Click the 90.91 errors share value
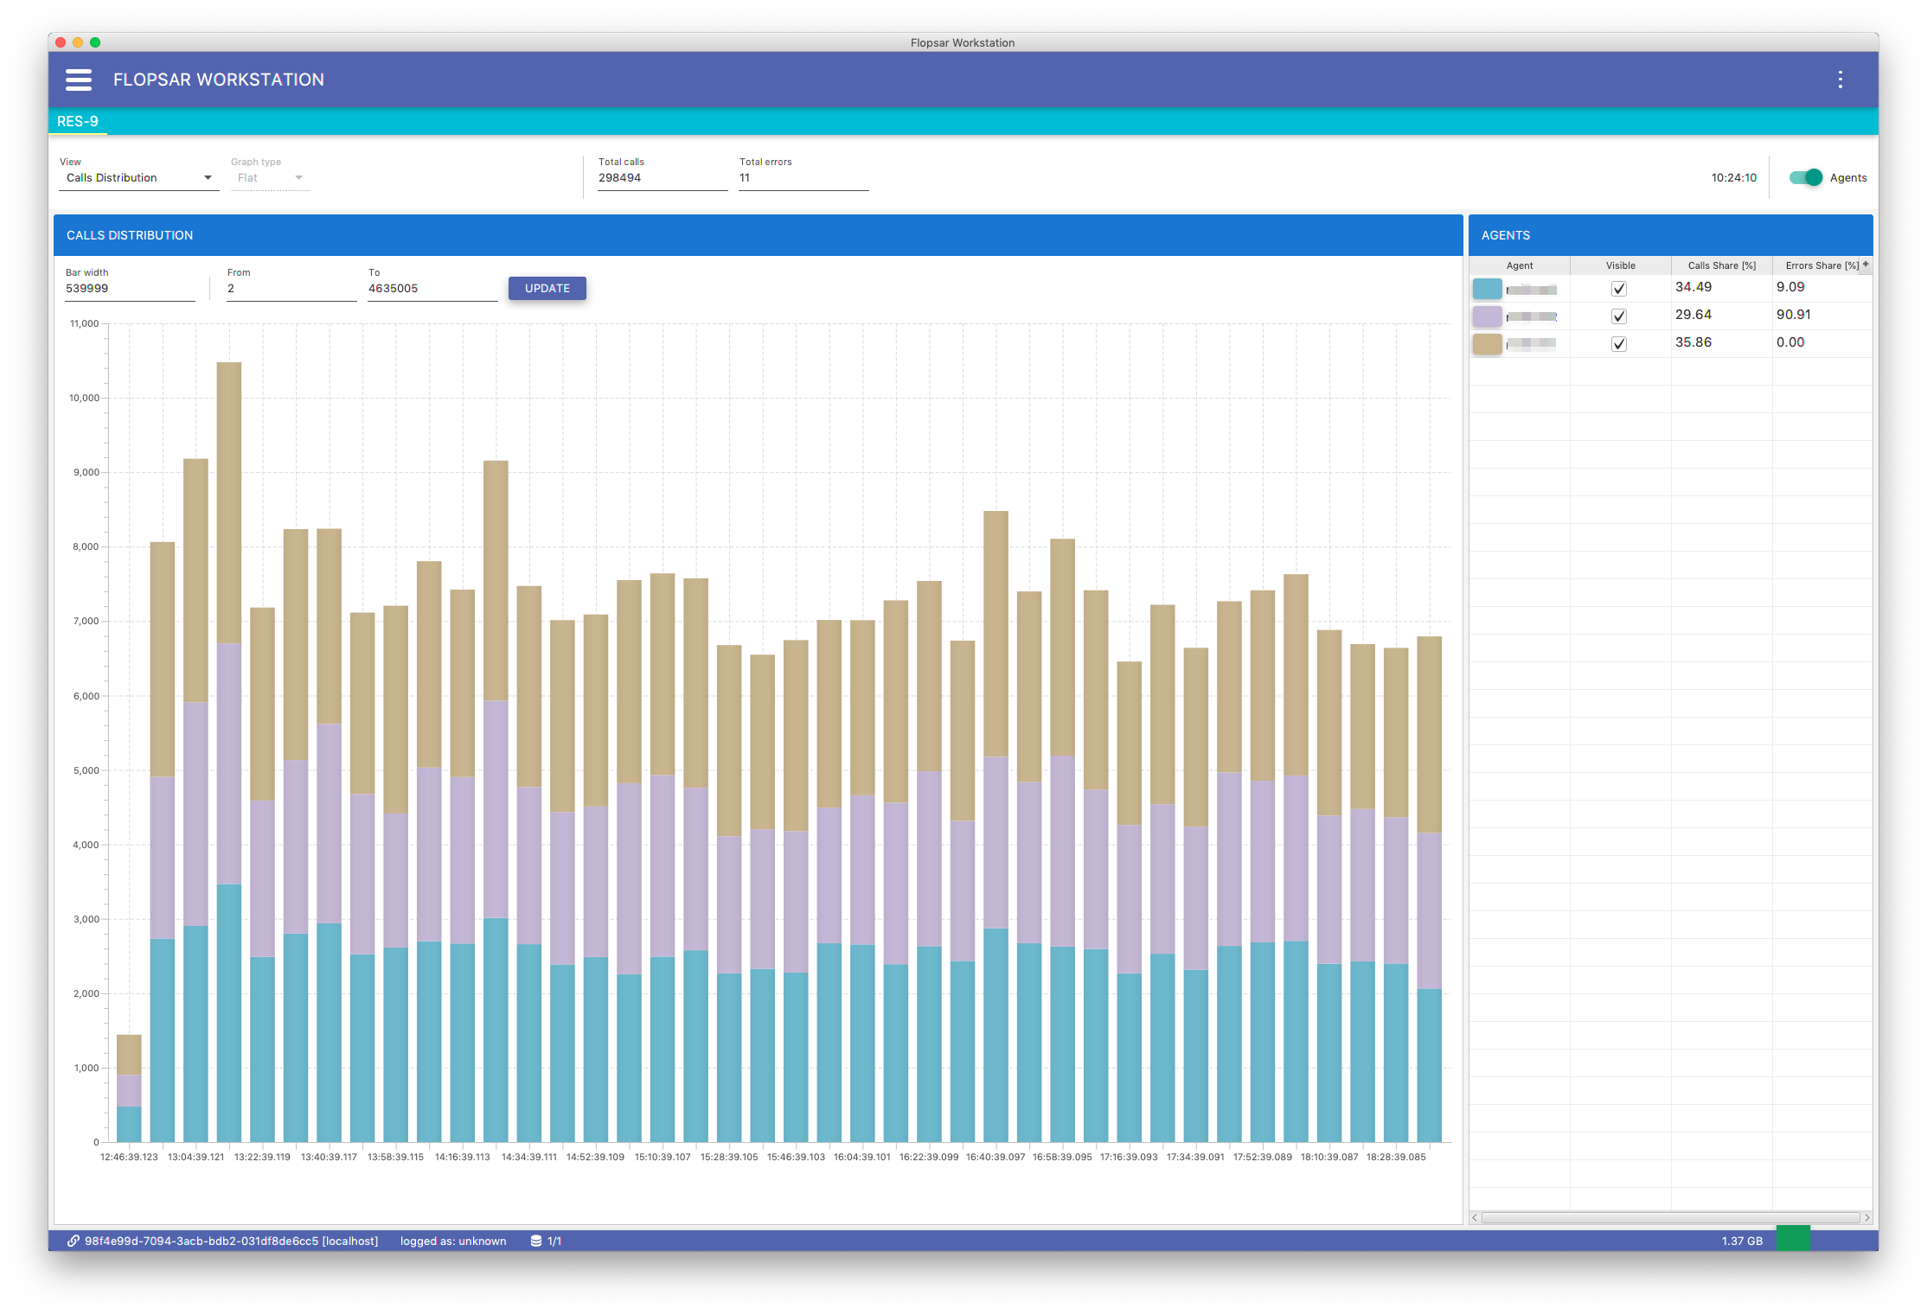 click(1793, 315)
